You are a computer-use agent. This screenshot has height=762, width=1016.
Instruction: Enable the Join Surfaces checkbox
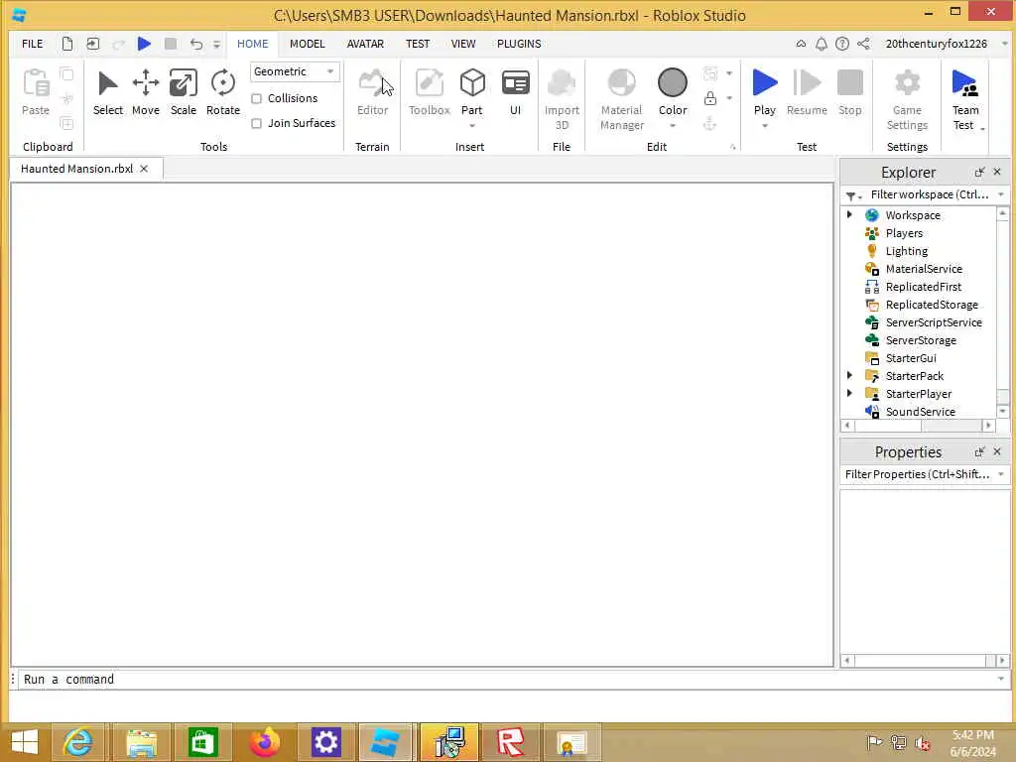click(x=257, y=123)
